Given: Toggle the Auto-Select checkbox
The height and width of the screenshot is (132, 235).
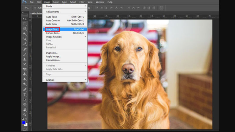Looking at the screenshot, I should click(35, 8).
